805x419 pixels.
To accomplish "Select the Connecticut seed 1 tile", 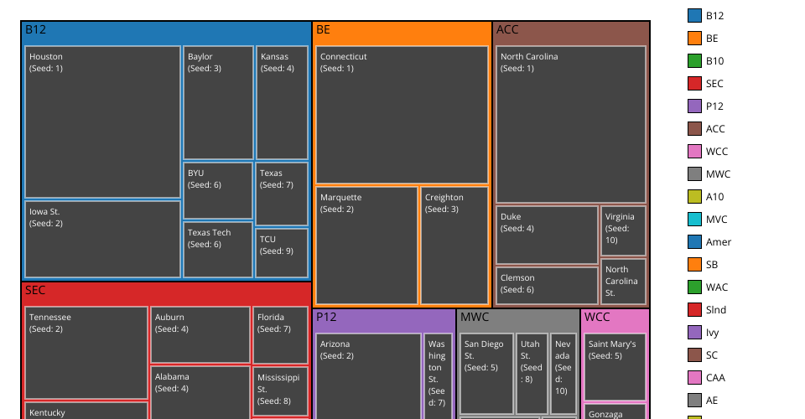I will [402, 115].
